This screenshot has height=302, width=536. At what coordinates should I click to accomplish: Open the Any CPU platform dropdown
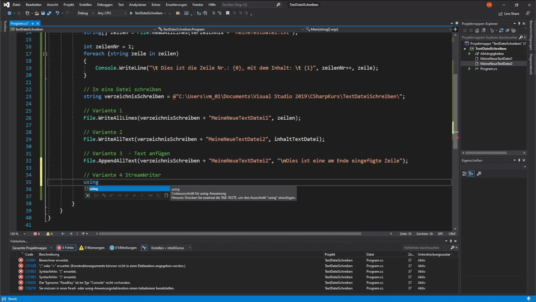click(112, 13)
